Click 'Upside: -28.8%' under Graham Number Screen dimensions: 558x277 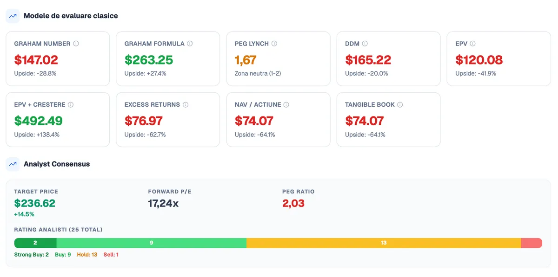click(x=35, y=73)
